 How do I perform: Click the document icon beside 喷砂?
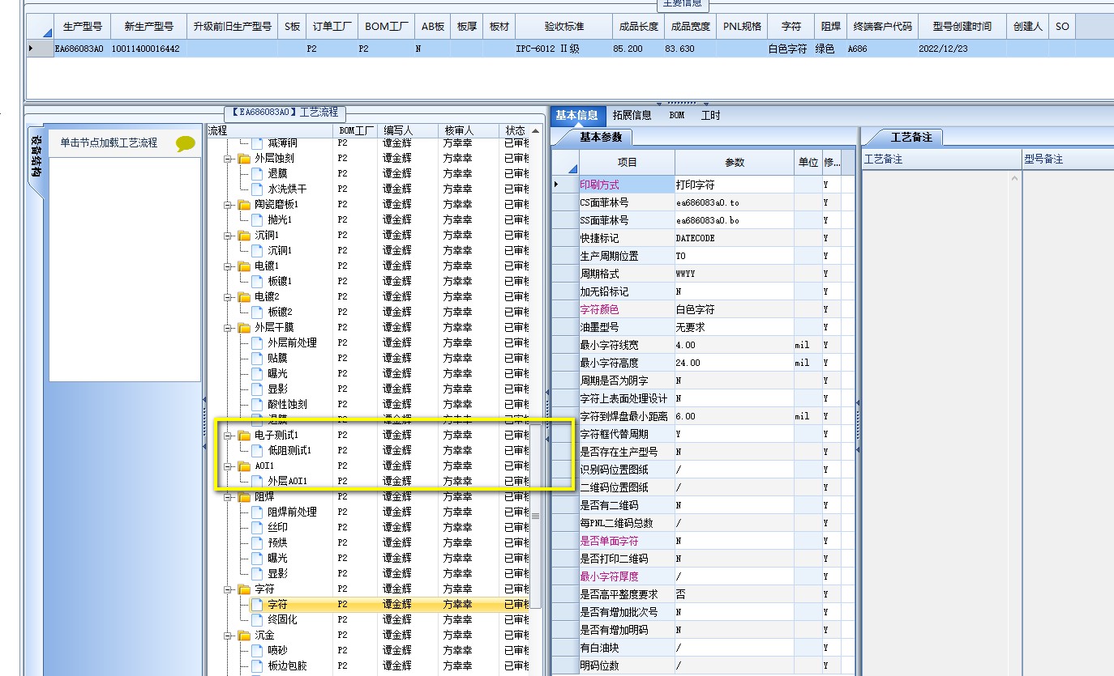[257, 650]
